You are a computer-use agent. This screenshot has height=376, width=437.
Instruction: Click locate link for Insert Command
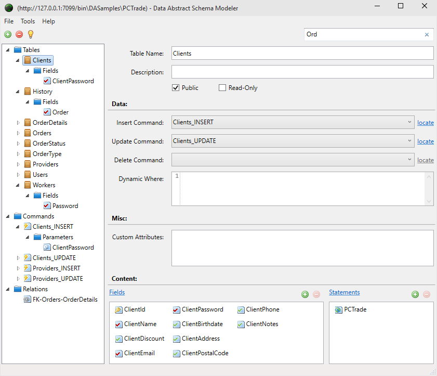425,123
